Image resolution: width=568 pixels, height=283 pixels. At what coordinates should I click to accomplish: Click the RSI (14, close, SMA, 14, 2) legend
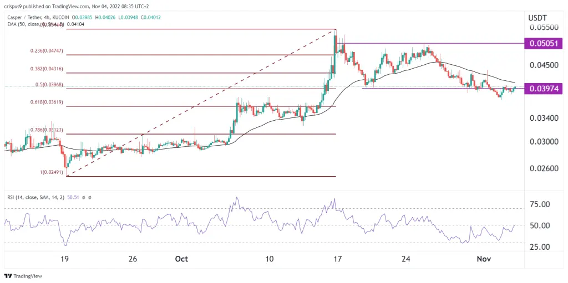click(37, 198)
